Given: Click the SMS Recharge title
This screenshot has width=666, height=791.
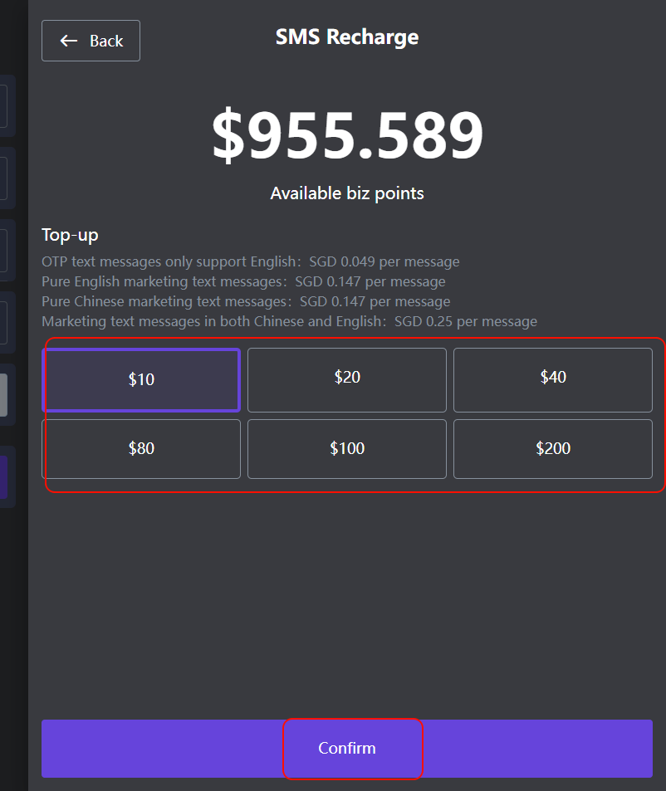Looking at the screenshot, I should [x=347, y=37].
